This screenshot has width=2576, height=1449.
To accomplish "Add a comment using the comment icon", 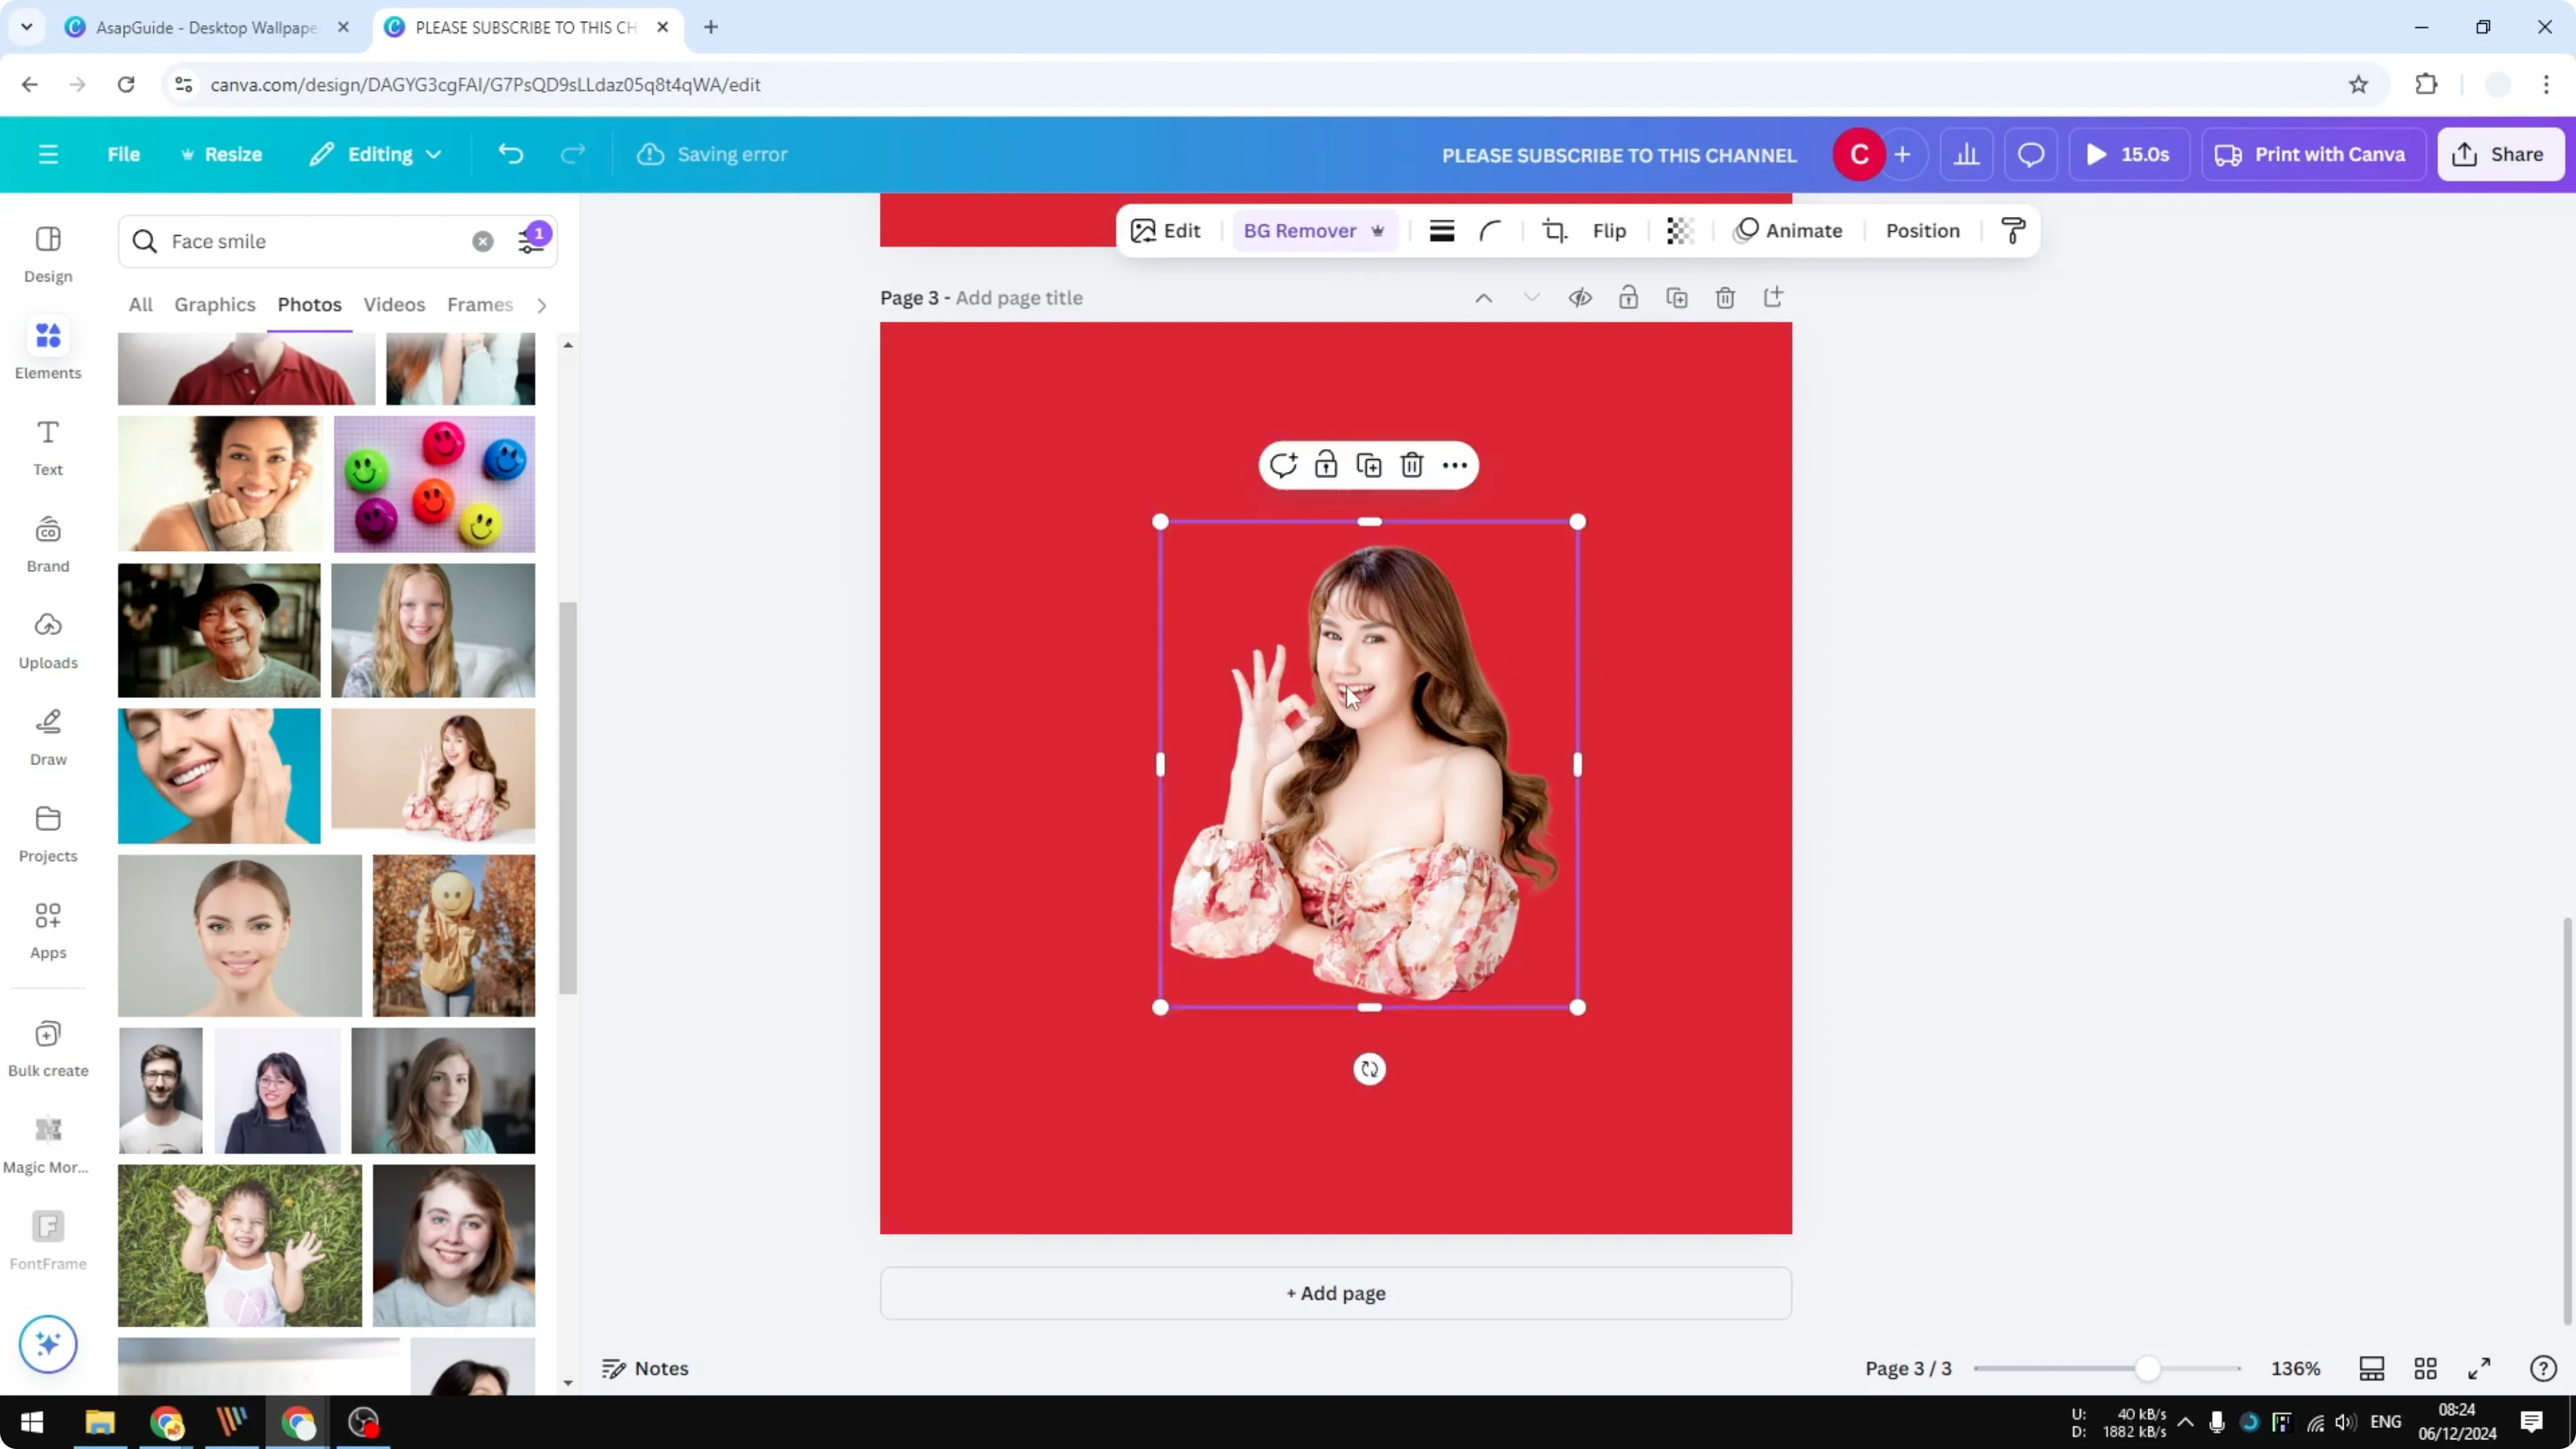I will (x=1284, y=464).
